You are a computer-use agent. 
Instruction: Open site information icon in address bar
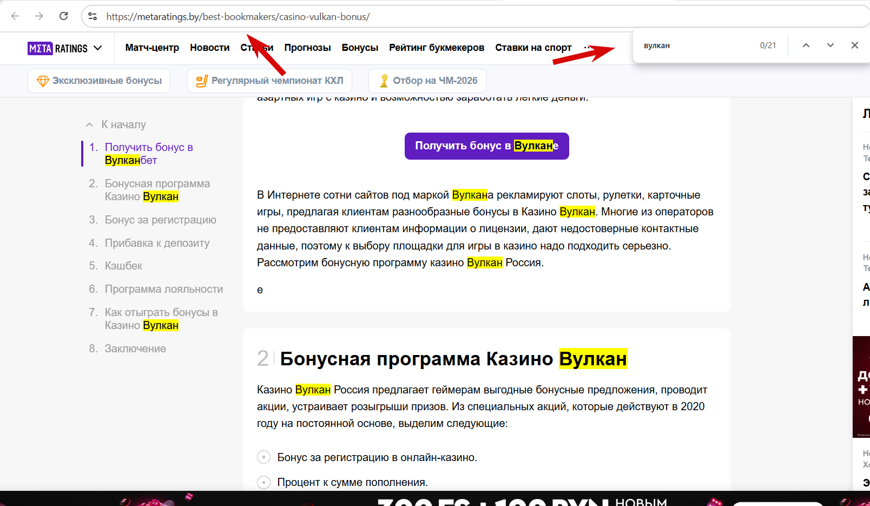(x=93, y=17)
